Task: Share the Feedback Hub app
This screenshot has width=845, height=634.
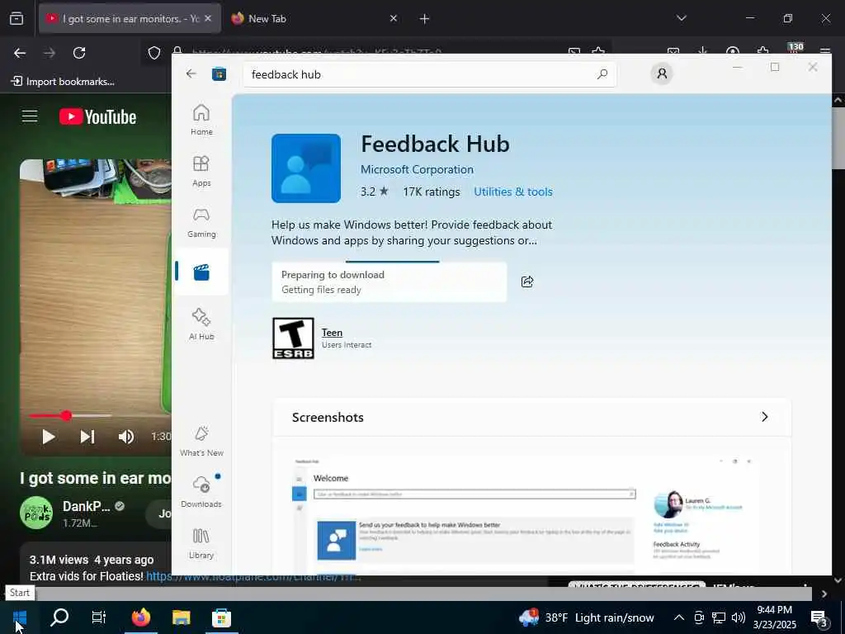Action: coord(527,282)
